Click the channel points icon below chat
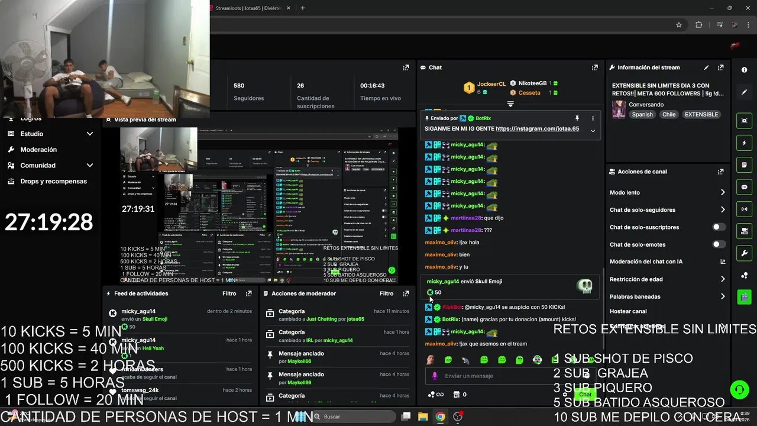757x426 pixels. (x=431, y=395)
